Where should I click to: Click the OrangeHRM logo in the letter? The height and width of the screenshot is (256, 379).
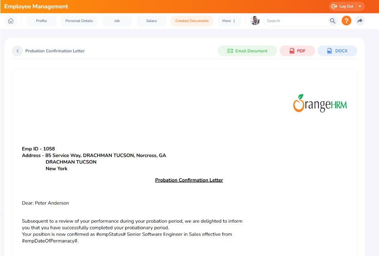pos(320,103)
